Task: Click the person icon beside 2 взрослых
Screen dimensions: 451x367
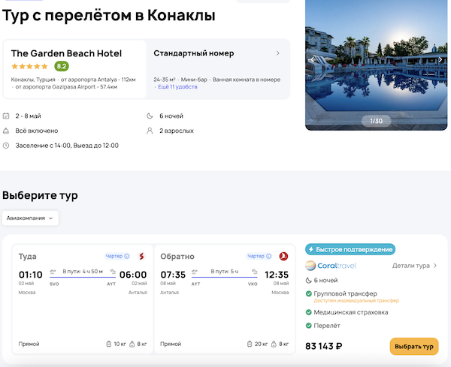Action: click(x=150, y=131)
